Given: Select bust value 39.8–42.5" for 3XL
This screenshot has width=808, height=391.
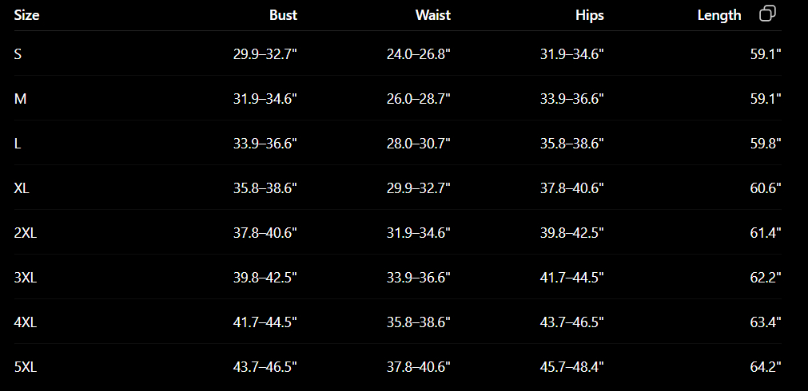Looking at the screenshot, I should (x=265, y=278).
